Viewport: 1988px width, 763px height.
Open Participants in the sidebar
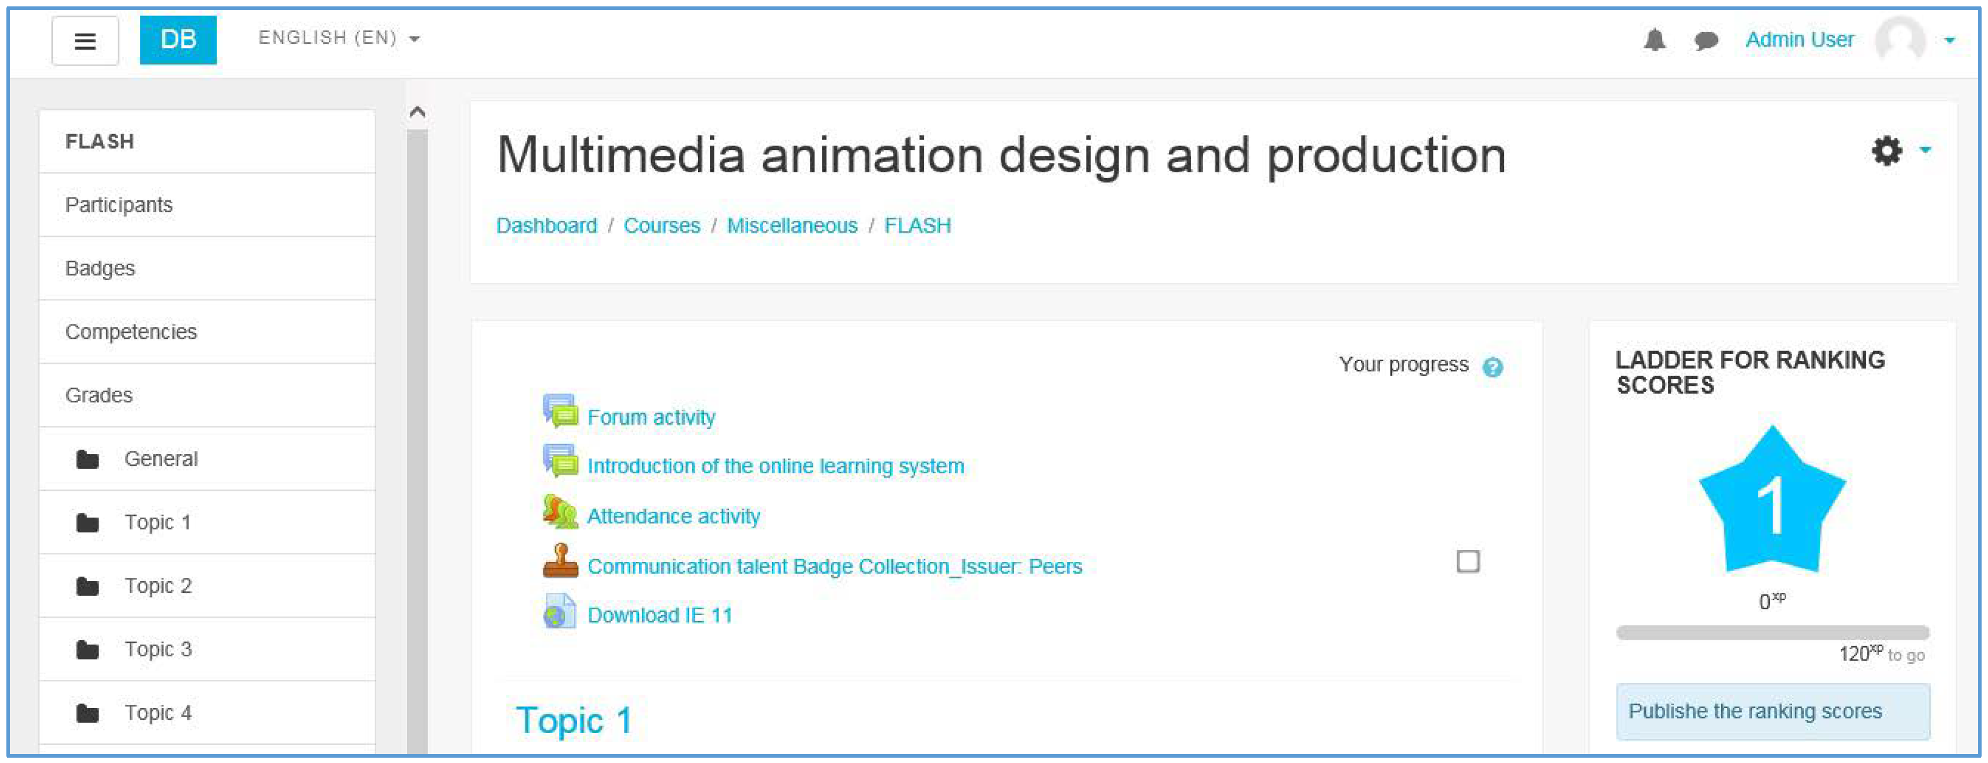[207, 205]
